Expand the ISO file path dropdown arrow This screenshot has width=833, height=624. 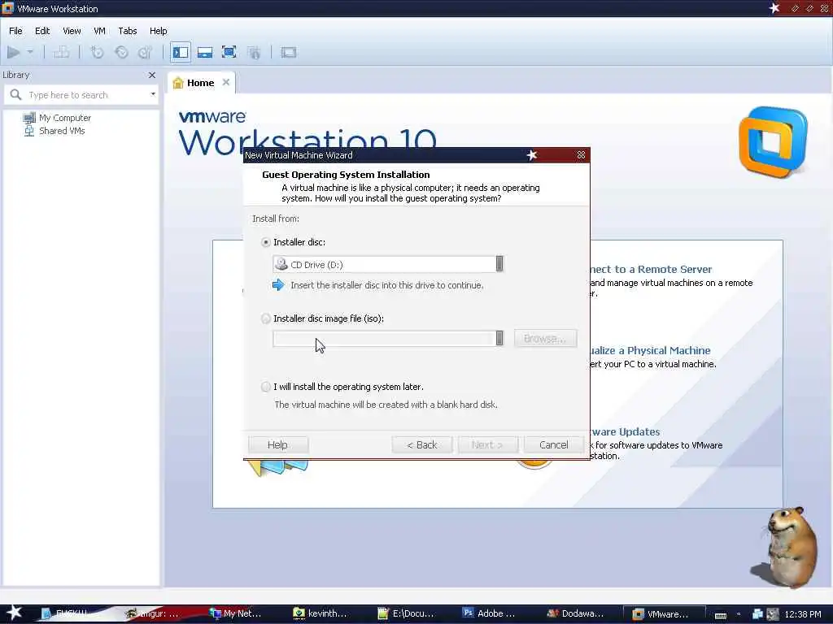point(499,338)
